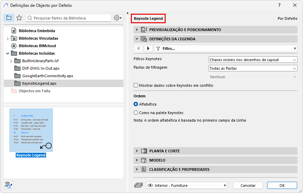Click Definições da Legenda panel icon
The width and height of the screenshot is (303, 193).
pos(144,39)
